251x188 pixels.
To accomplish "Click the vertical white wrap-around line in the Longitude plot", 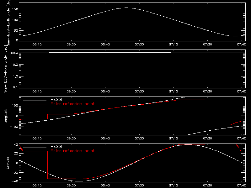I will point(186,116).
